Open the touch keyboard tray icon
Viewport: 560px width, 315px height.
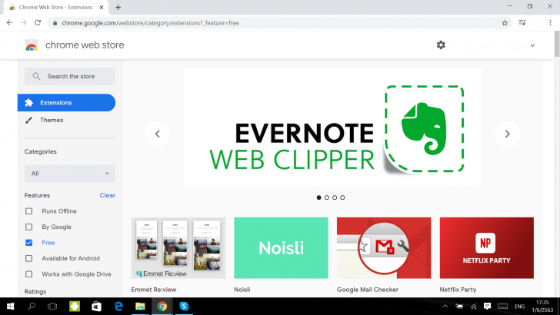(x=503, y=307)
